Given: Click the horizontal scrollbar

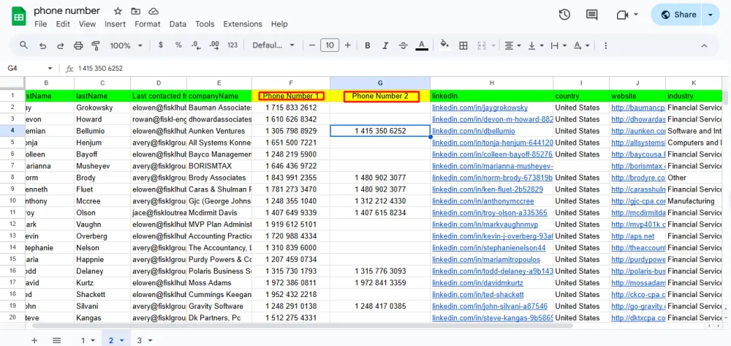Looking at the screenshot, I should pos(302,326).
